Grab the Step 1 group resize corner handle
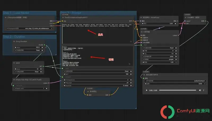The width and height of the screenshot is (212, 121). [x=55, y=32]
